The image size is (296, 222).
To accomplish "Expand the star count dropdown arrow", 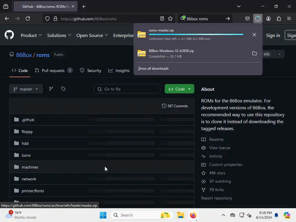I will pos(279,54).
